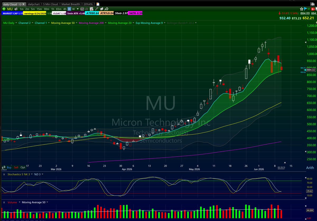
Task: Click the Buy button
Action: [x=9, y=168]
